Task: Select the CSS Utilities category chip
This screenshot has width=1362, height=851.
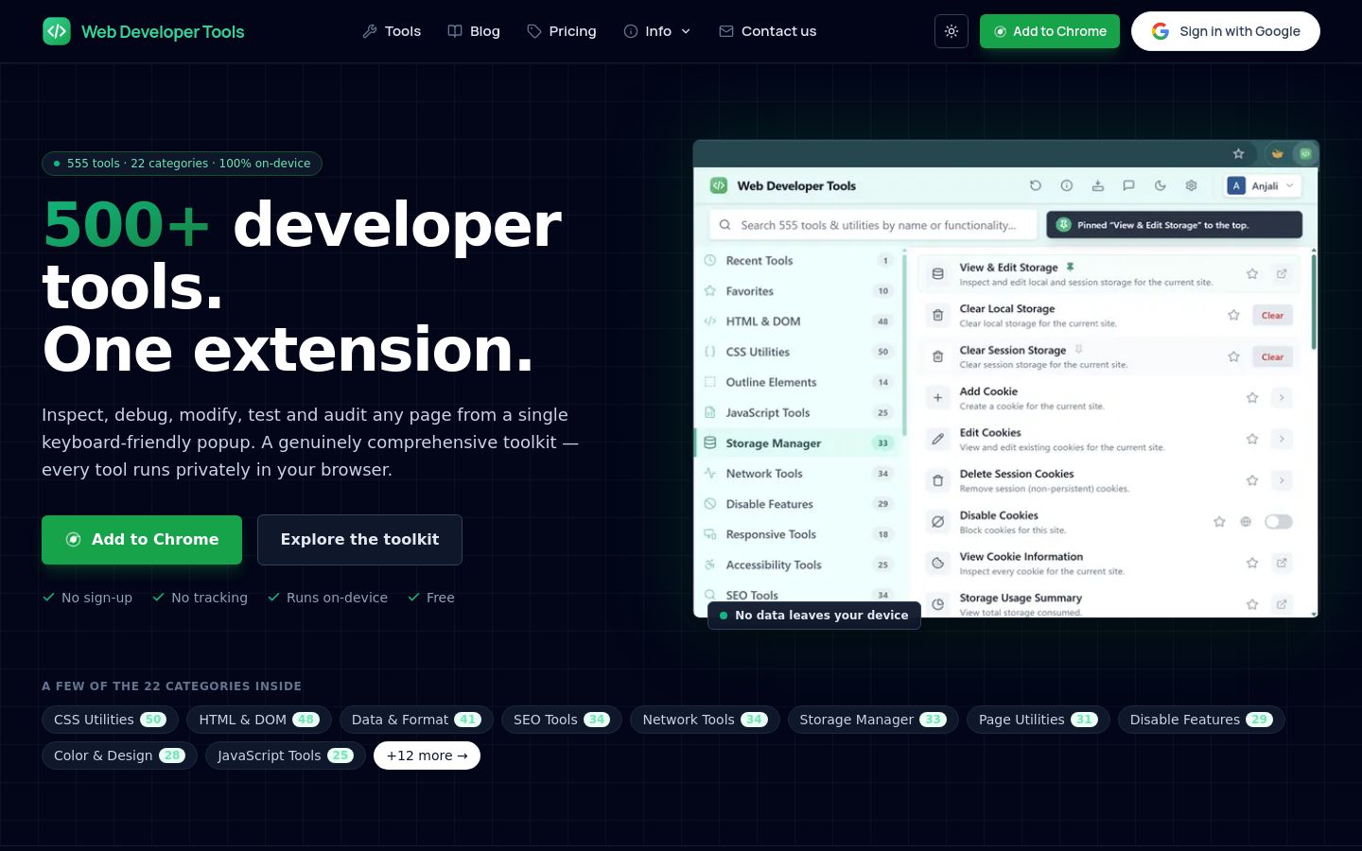Action: pos(110,720)
